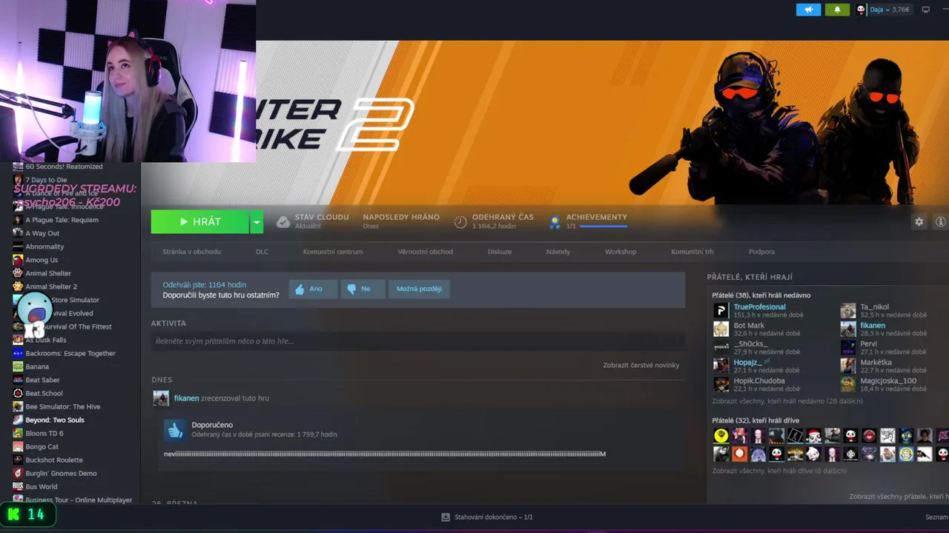Open Věrnostní obchod tab
This screenshot has width=949, height=533.
coord(425,252)
